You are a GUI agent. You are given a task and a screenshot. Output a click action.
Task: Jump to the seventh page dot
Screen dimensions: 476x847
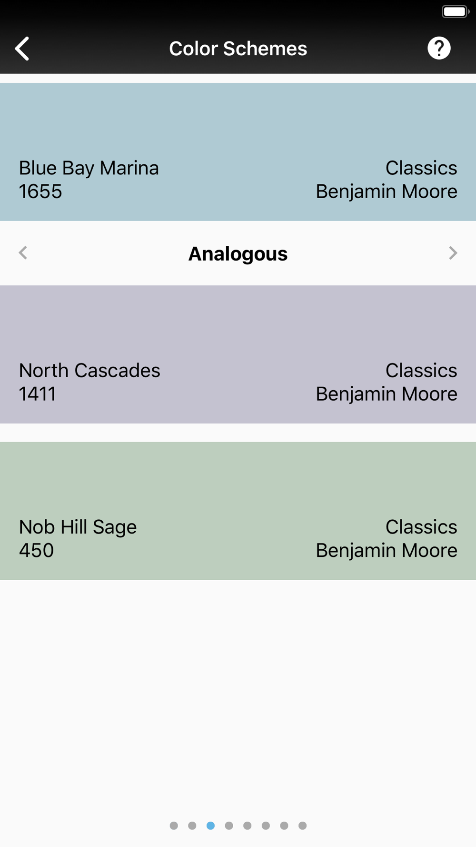284,826
